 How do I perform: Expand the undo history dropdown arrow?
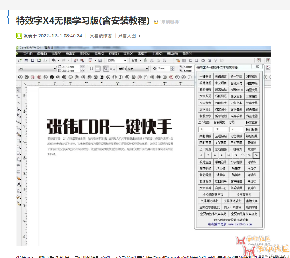[x=59, y=61]
